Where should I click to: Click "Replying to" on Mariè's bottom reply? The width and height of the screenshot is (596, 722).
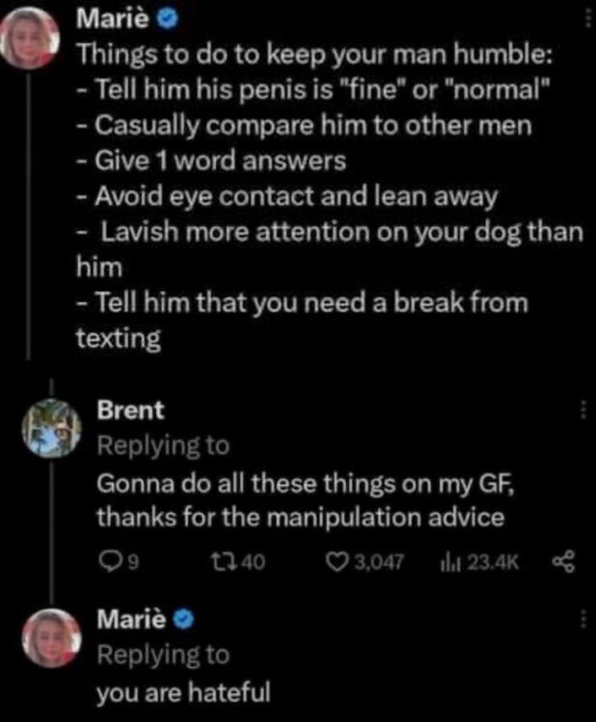pos(163,655)
